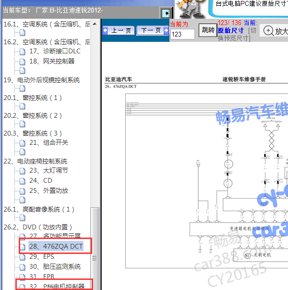Click the TCU block in wiring diagram
The height and width of the screenshot is (290, 288).
click(255, 204)
